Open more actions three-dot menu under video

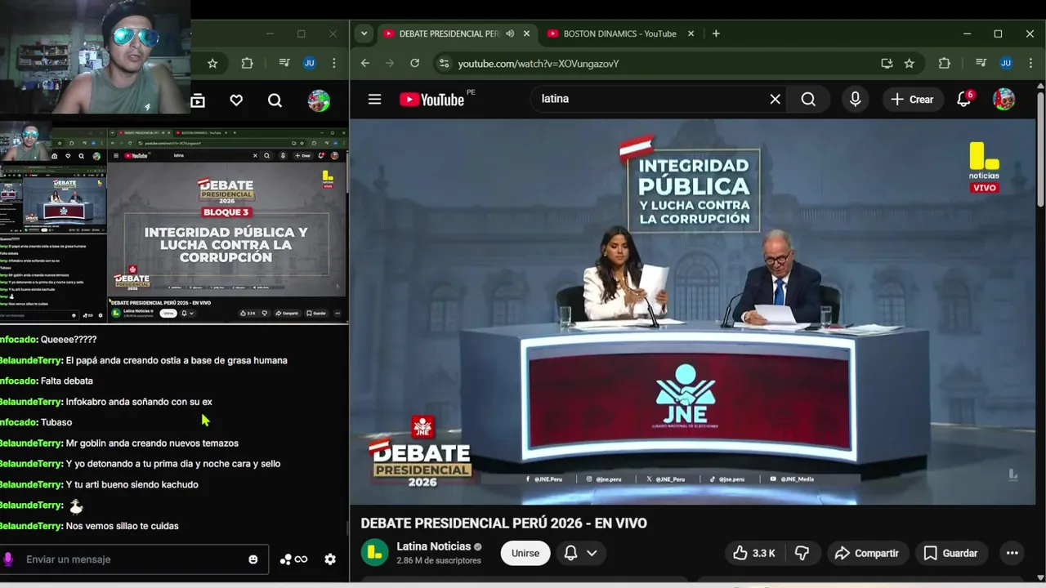click(x=1012, y=553)
